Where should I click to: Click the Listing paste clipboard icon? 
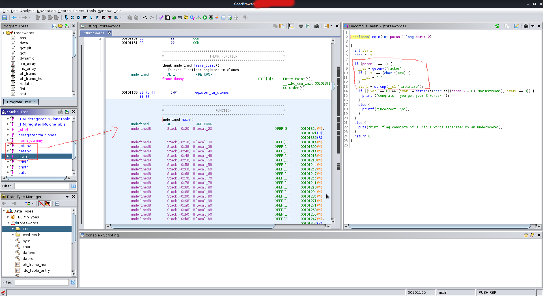pyautogui.click(x=282, y=26)
